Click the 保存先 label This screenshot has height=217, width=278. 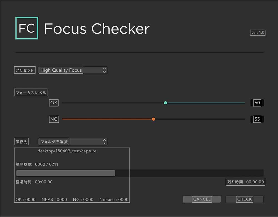(x=21, y=142)
